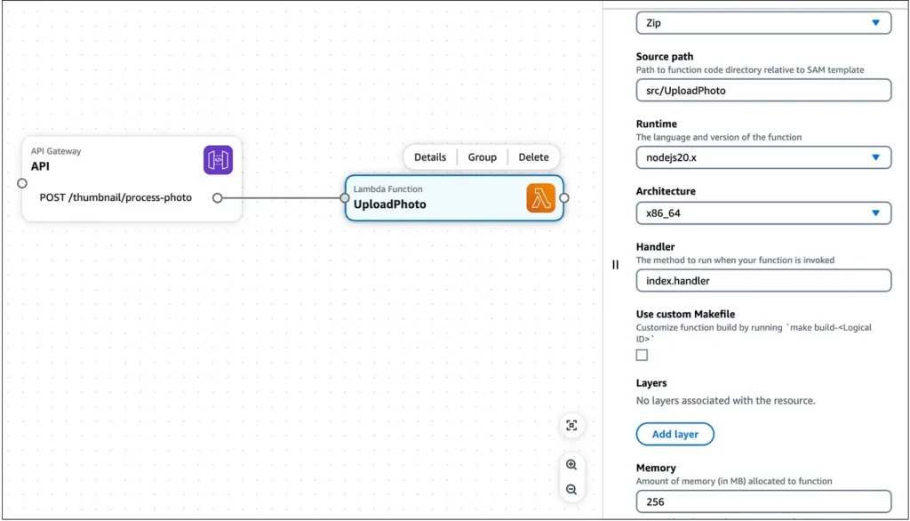Open the Runtime nodejs20.x dropdown
910x521 pixels.
tap(763, 157)
